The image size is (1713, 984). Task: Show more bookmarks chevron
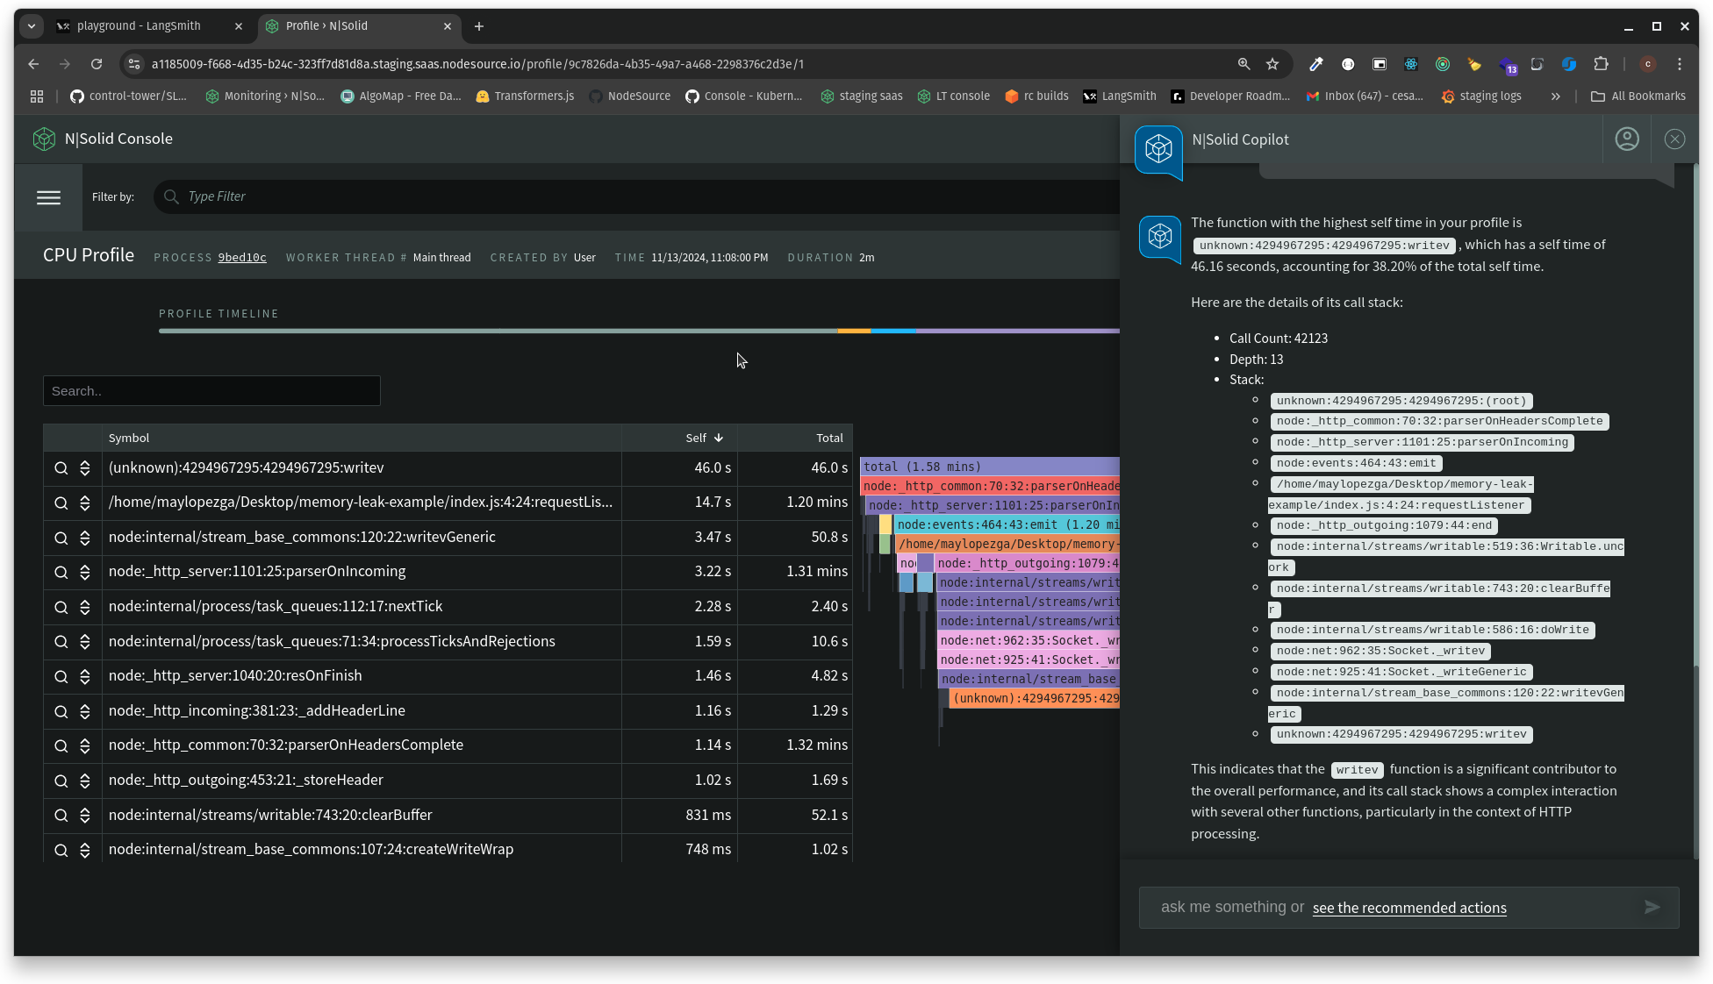pyautogui.click(x=1555, y=96)
